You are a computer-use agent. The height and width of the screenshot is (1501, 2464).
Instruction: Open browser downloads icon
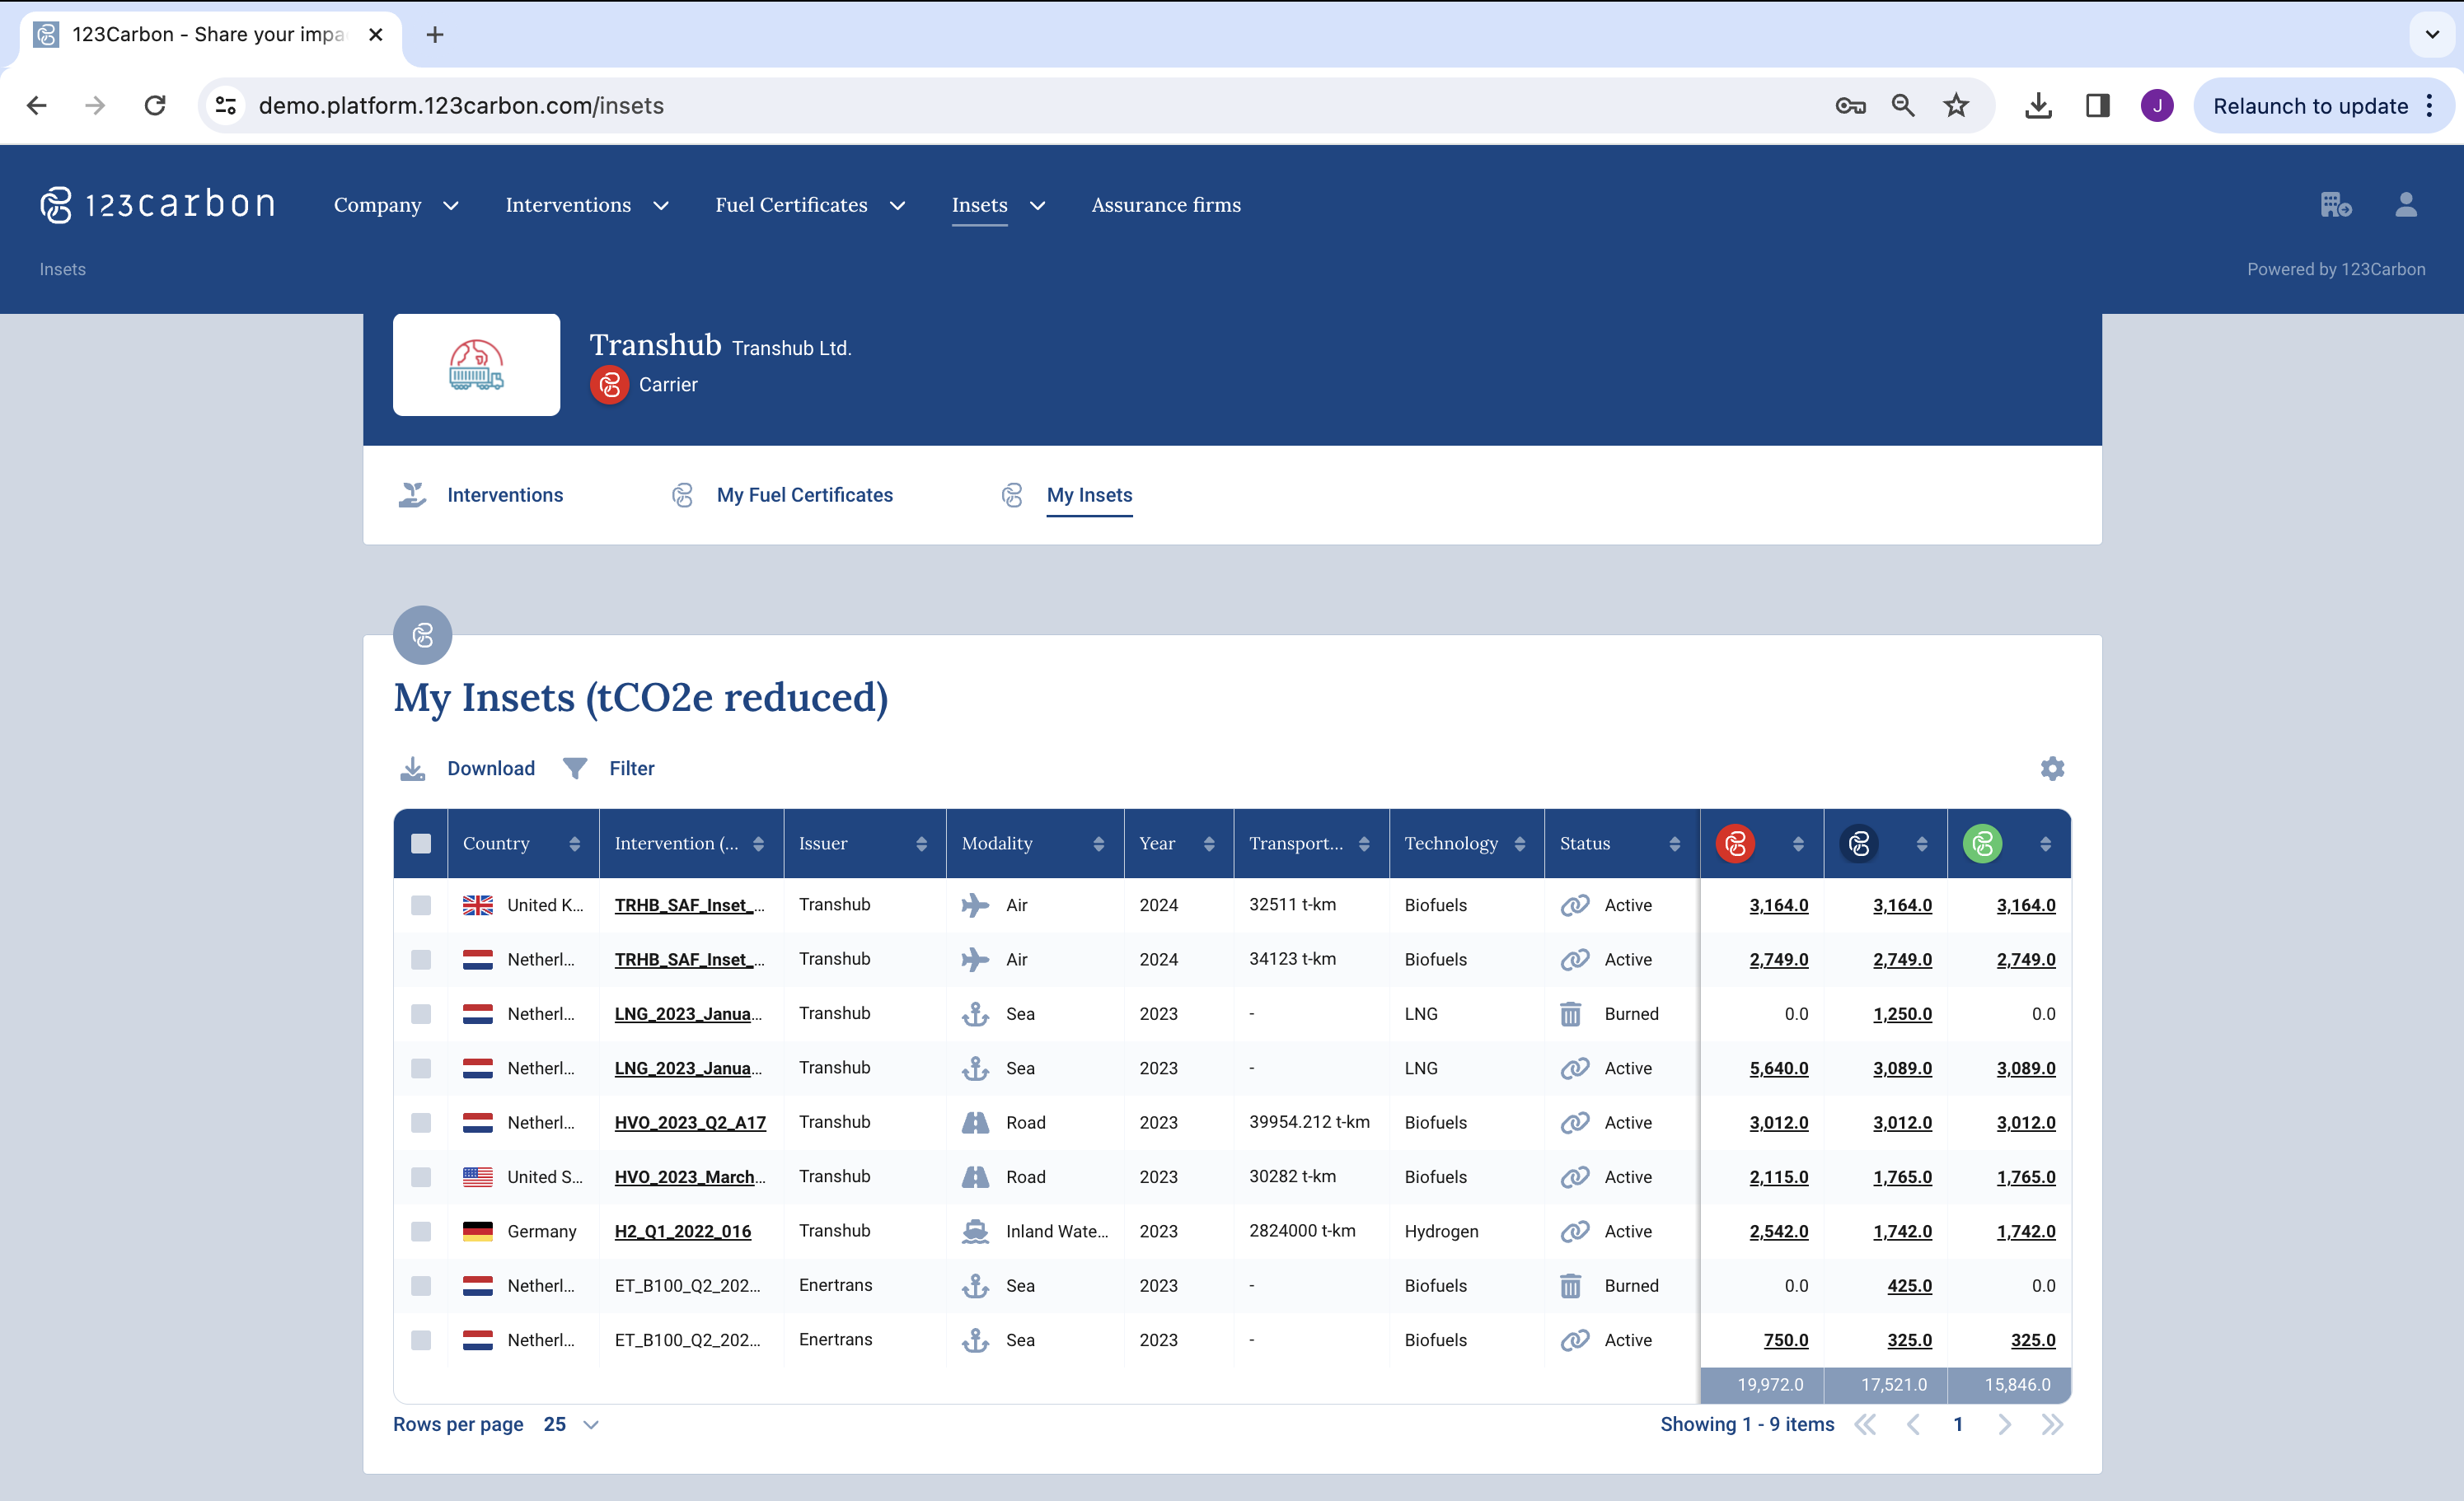tap(2038, 105)
